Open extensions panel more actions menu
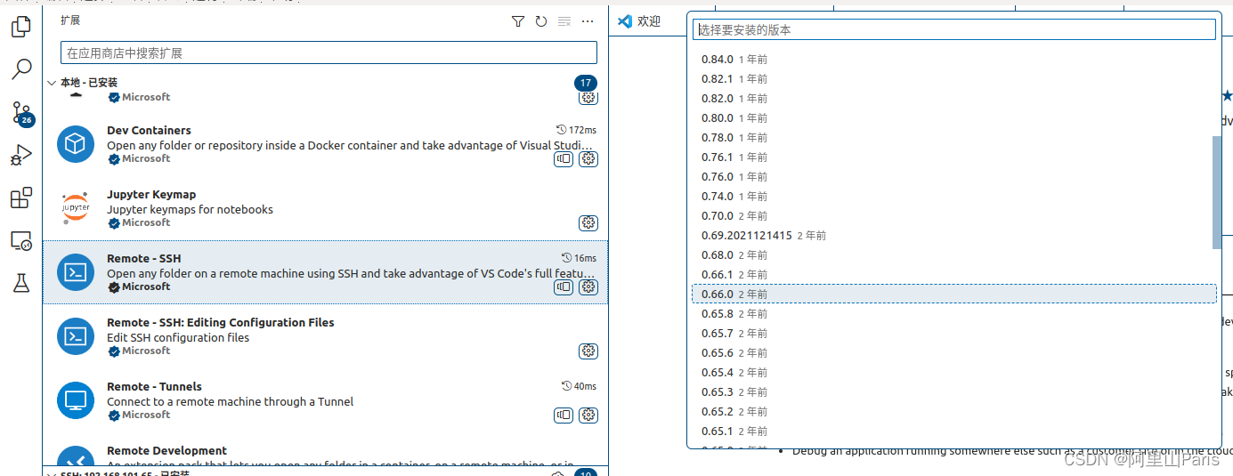Viewport: 1233px width, 476px height. click(588, 21)
